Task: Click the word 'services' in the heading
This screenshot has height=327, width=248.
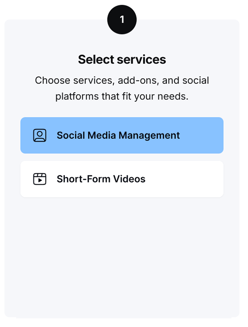Action: (141, 60)
